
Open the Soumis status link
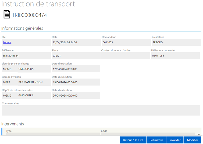pos(7,42)
